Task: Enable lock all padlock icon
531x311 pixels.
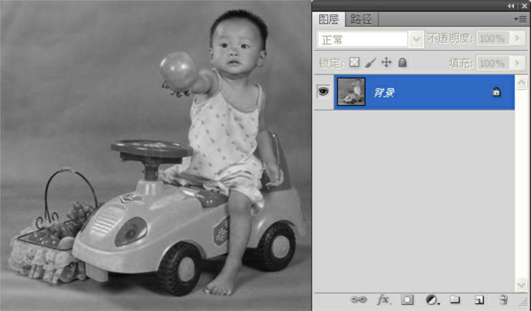Action: click(402, 62)
